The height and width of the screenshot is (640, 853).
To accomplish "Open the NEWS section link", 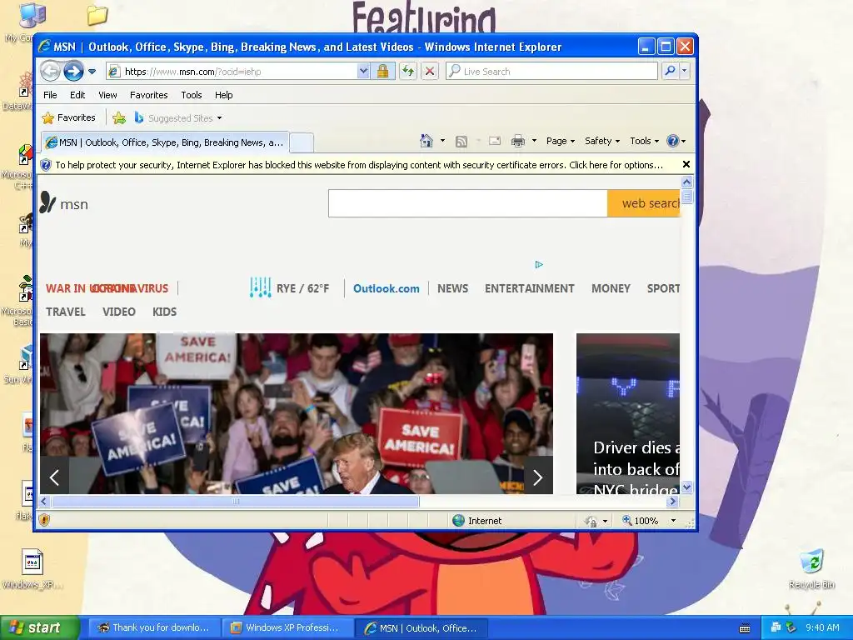I will [x=452, y=288].
